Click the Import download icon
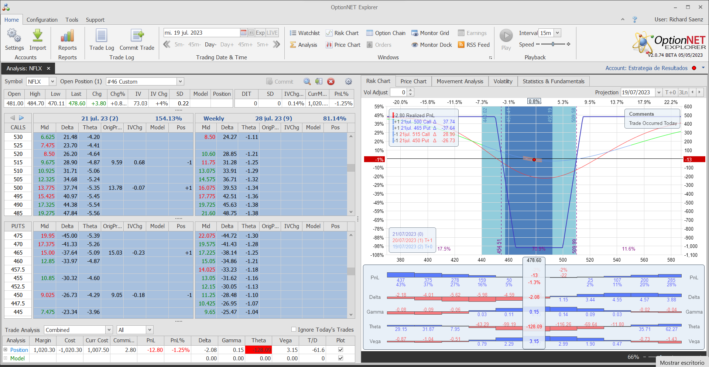The height and width of the screenshot is (367, 709). click(38, 36)
